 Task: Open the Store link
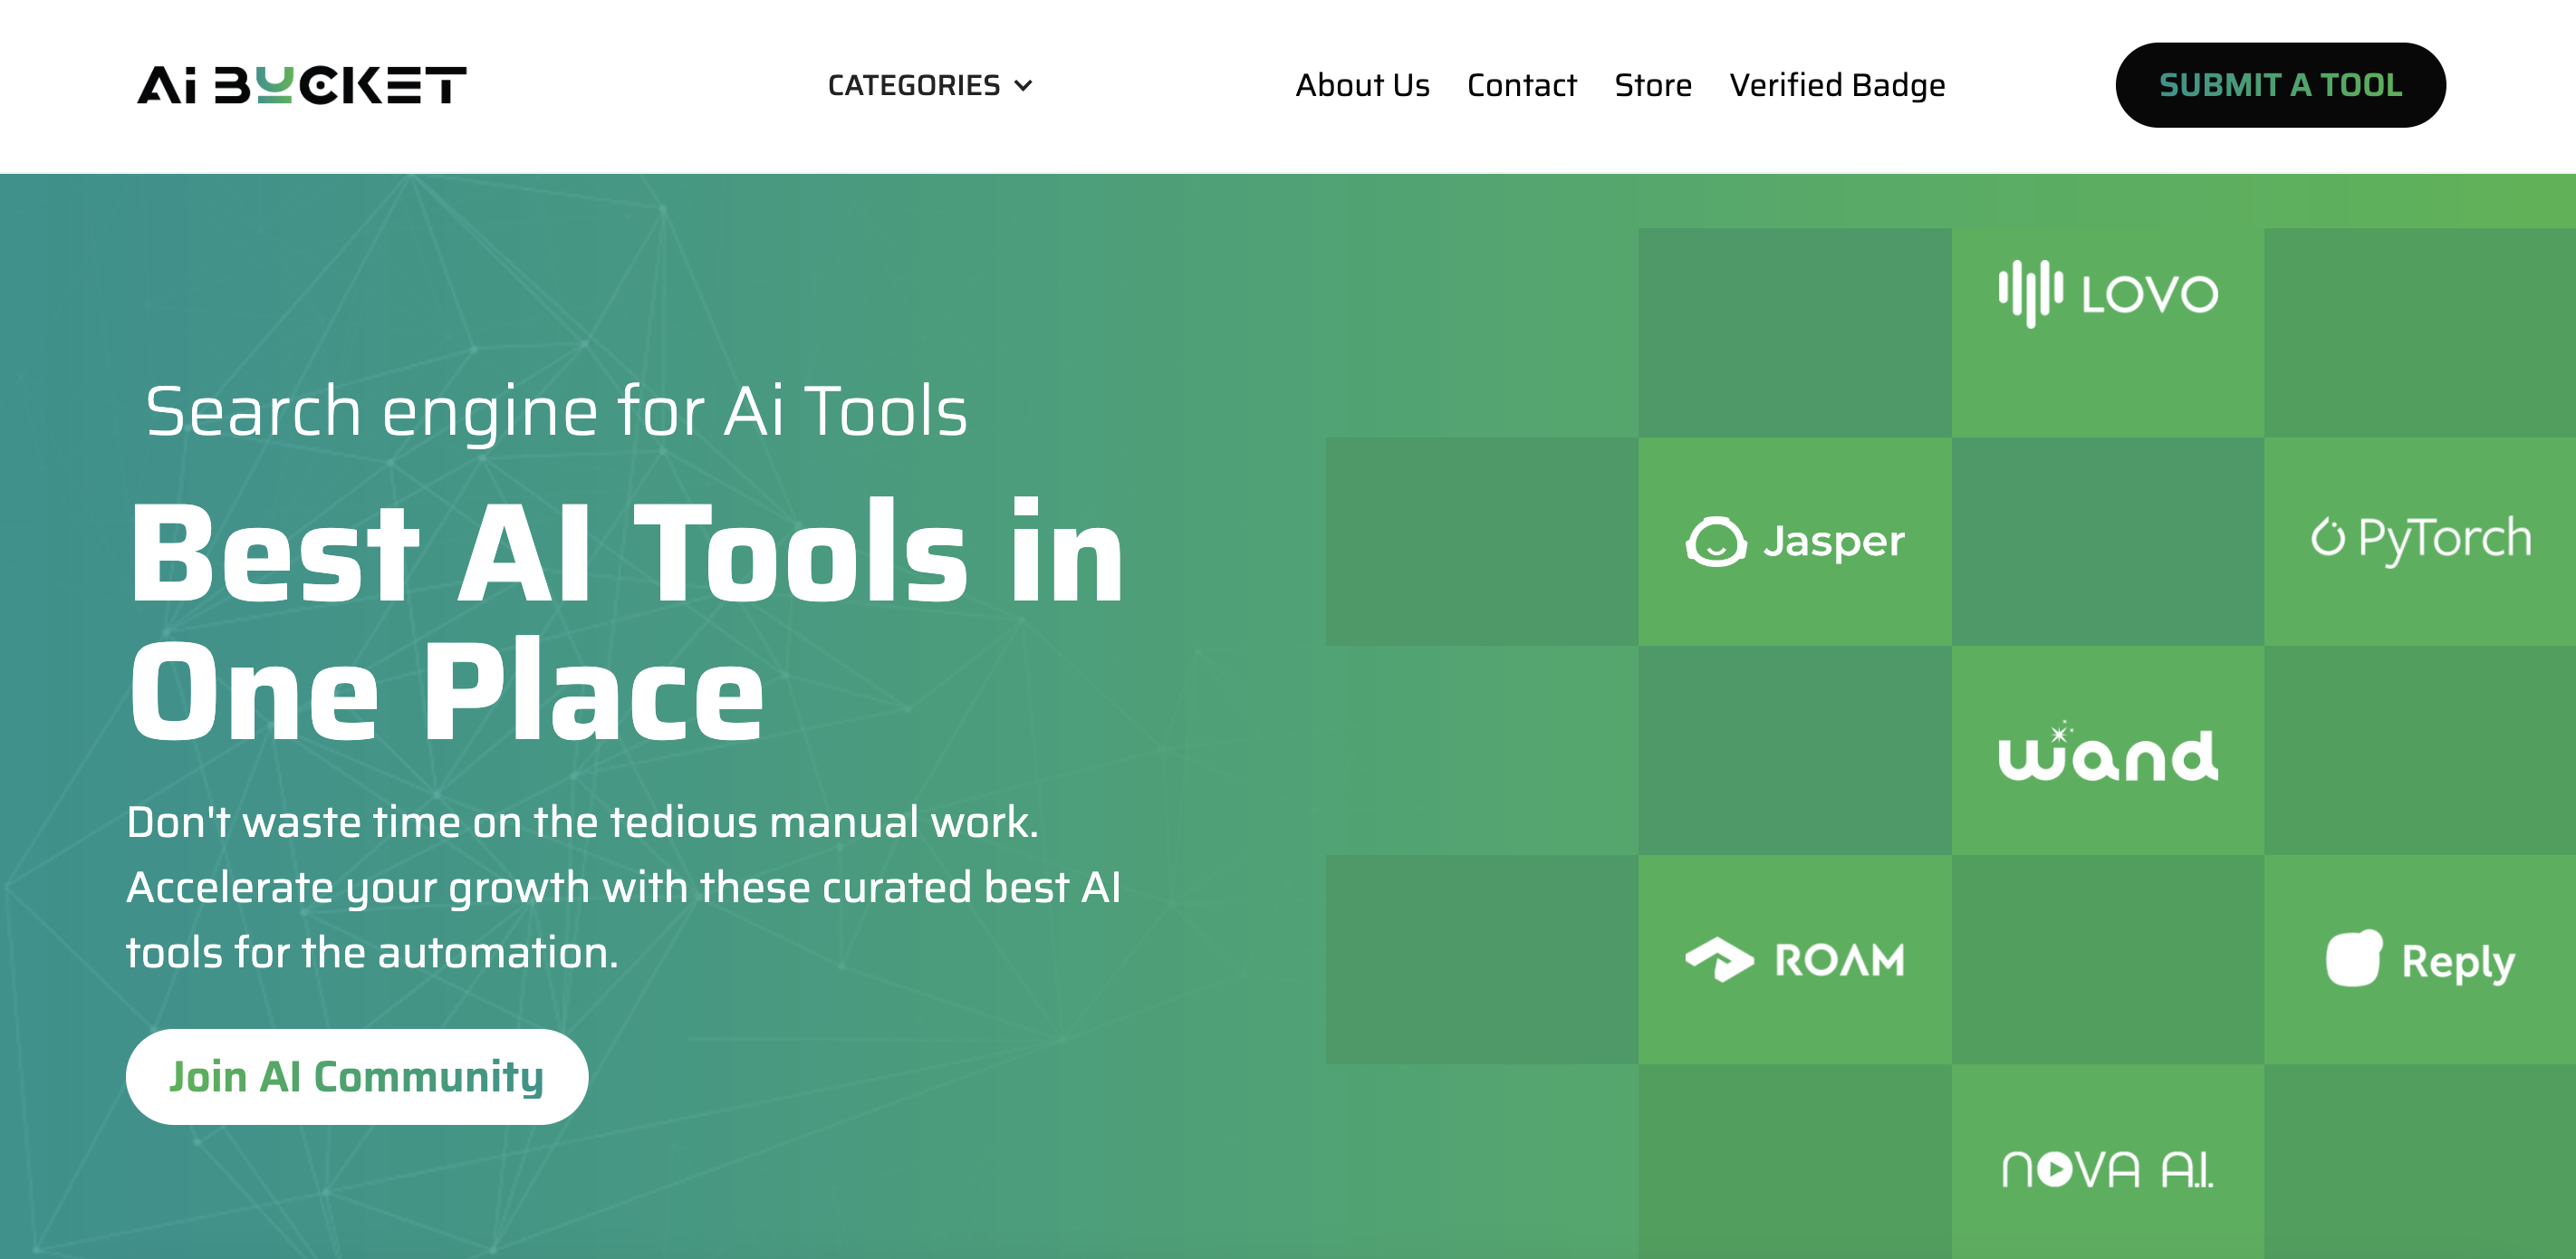(x=1652, y=85)
